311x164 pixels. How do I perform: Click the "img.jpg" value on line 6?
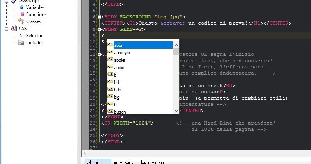(168, 17)
